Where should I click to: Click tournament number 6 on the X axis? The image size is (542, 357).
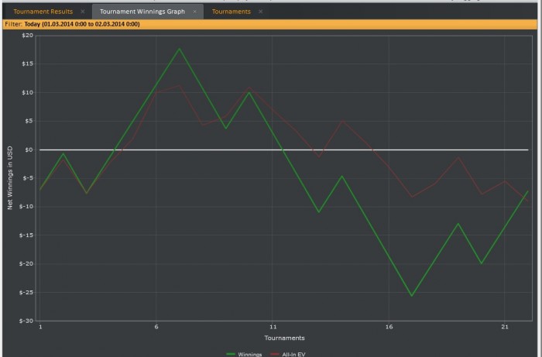(x=156, y=327)
